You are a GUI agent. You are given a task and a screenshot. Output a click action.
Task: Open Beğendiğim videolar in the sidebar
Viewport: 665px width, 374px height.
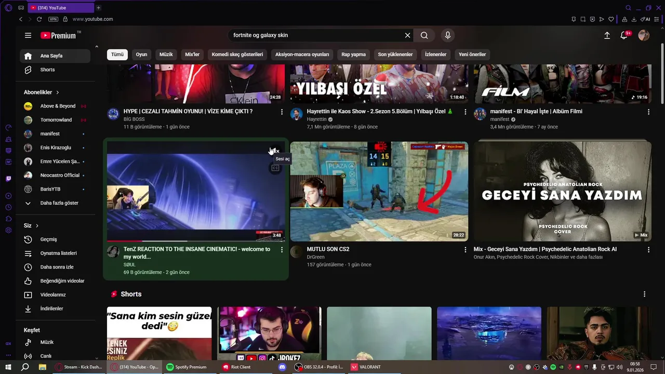pos(55,281)
